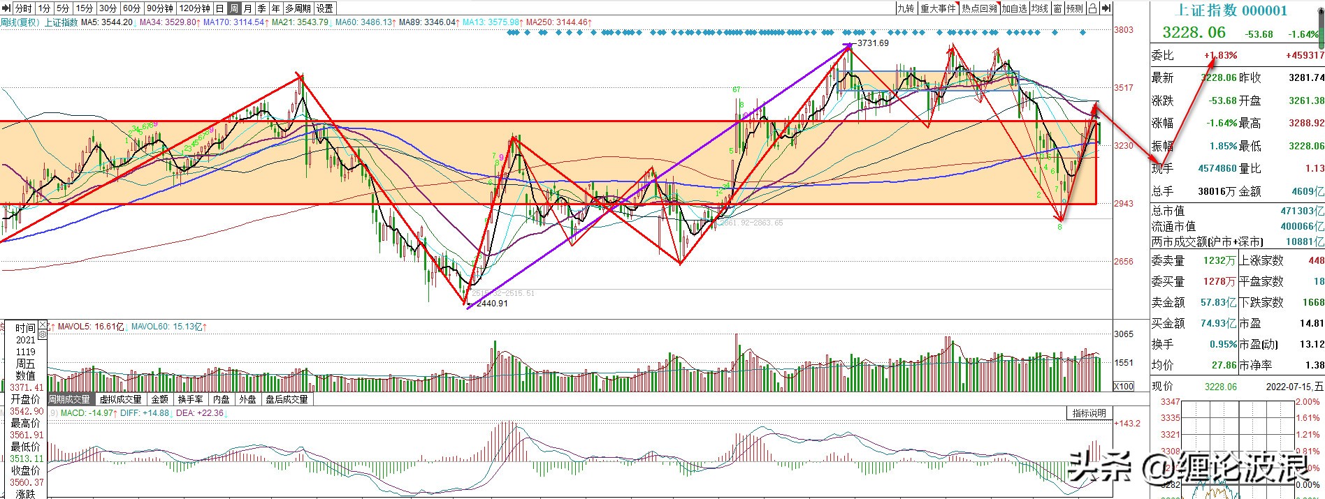Click the 周线(复权) adjustment label
Image resolution: width=1325 pixels, height=499 pixels.
(x=20, y=22)
